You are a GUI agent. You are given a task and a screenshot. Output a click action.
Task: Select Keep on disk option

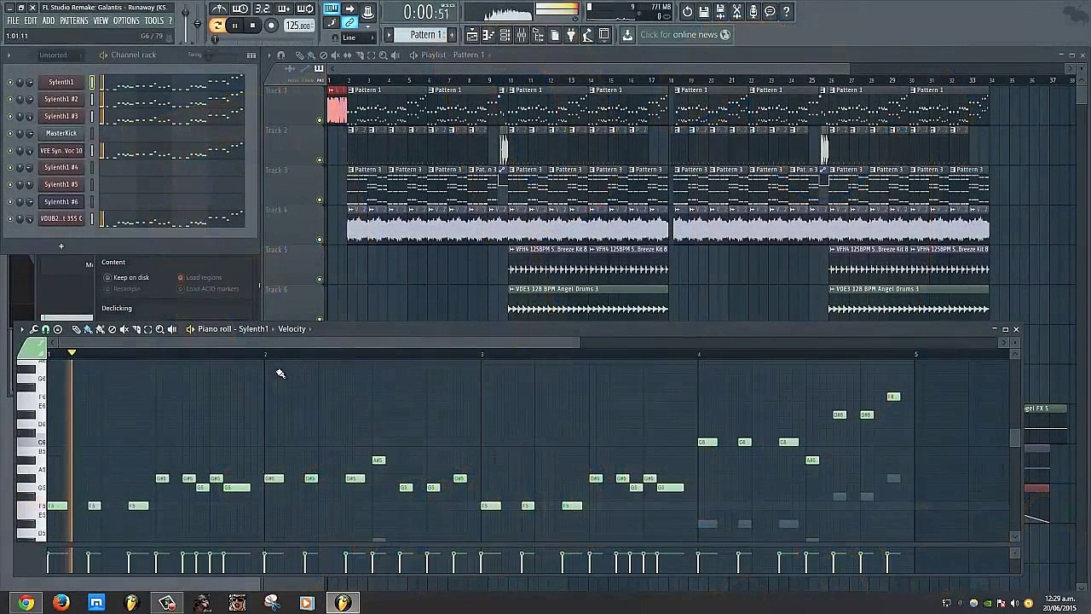[x=126, y=278]
